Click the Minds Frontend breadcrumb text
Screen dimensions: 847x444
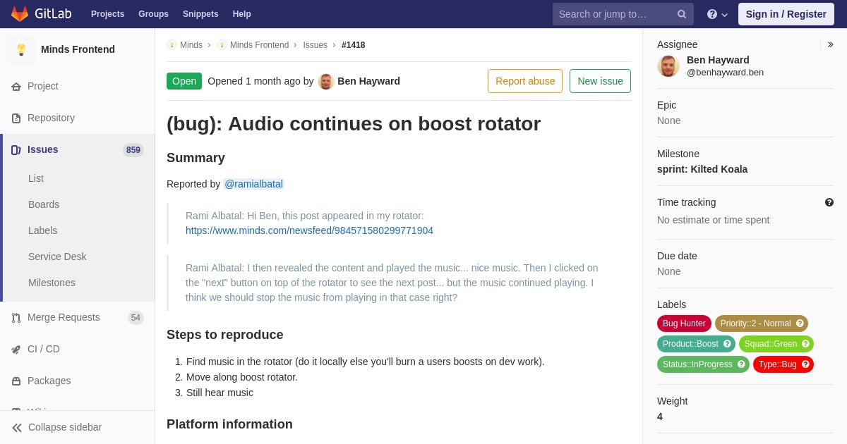tap(259, 45)
